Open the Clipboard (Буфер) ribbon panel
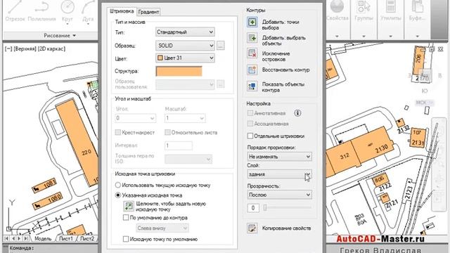450x253 pixels. pos(417,19)
